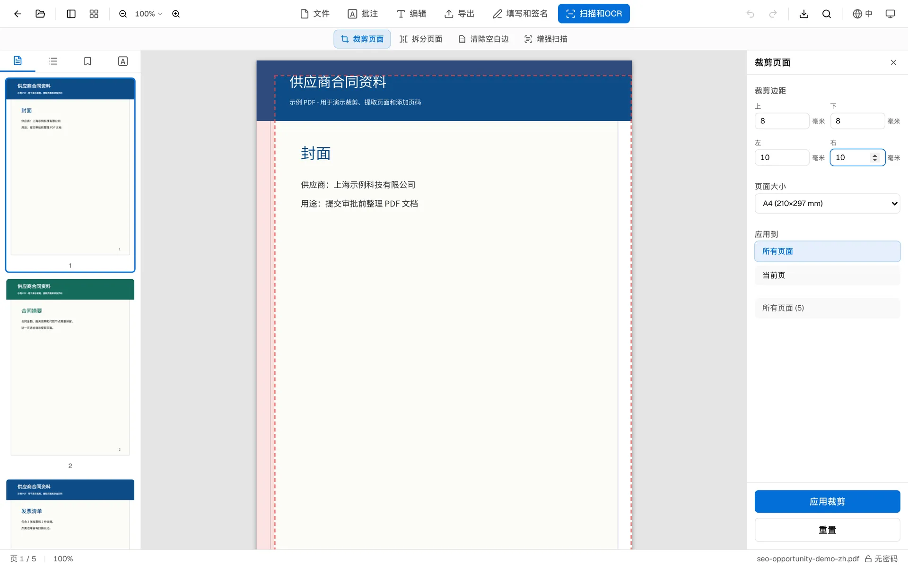Click the redo arrow icon
908x567 pixels.
click(773, 14)
